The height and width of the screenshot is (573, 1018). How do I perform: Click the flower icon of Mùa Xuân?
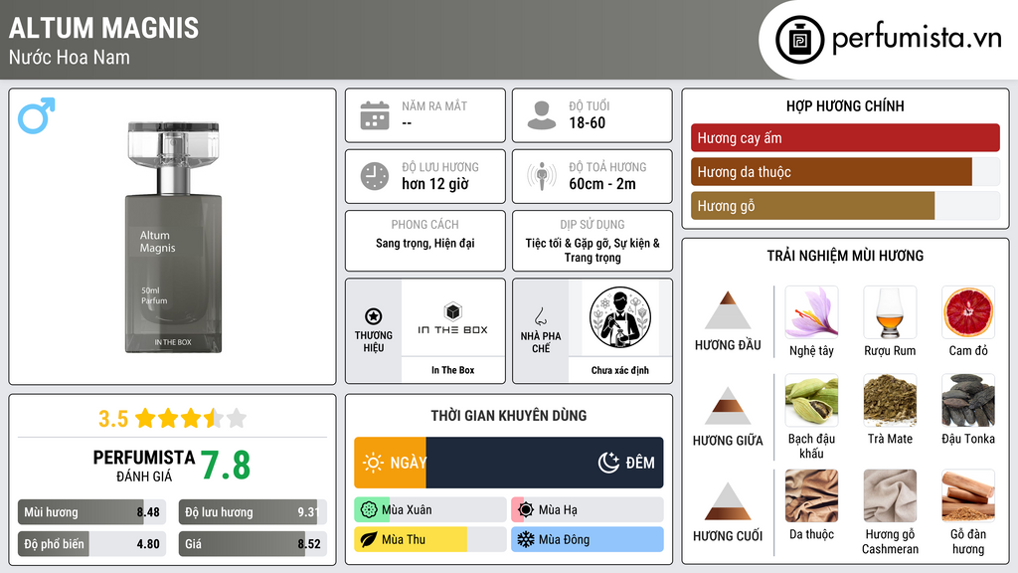[x=369, y=510]
